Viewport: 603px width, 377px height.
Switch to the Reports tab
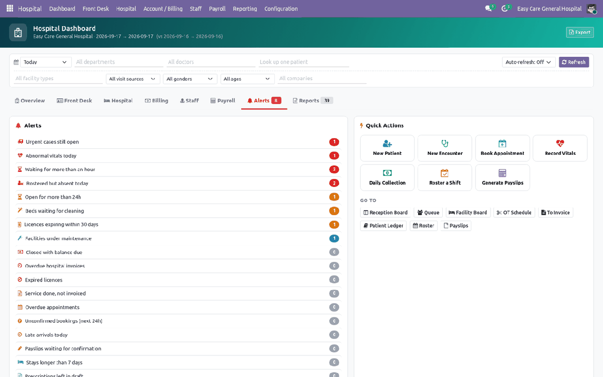313,101
